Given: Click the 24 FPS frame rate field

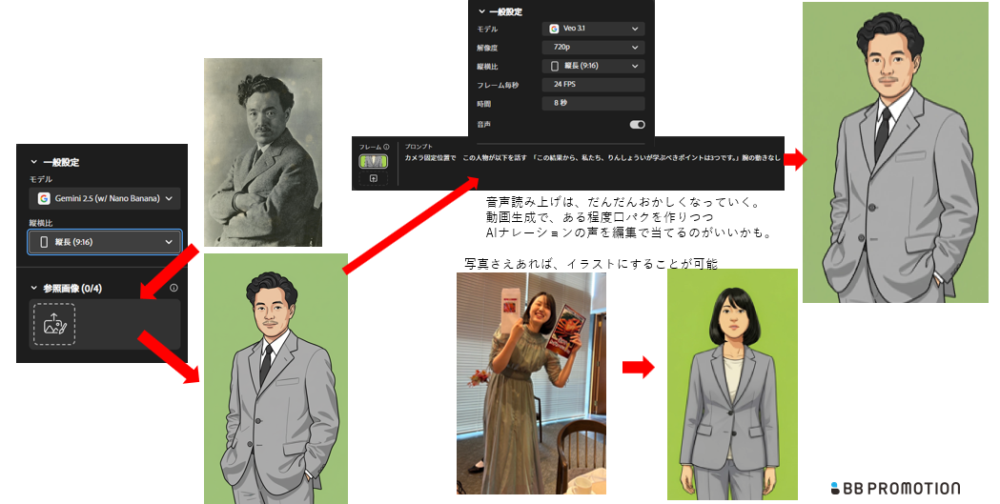Looking at the screenshot, I should pyautogui.click(x=593, y=85).
